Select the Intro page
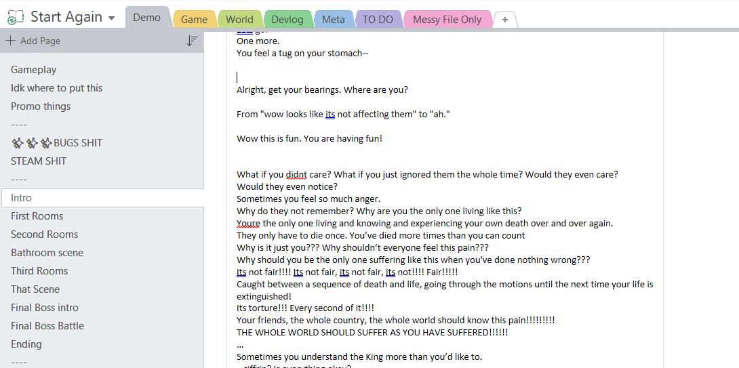This screenshot has height=368, width=739. (x=102, y=198)
